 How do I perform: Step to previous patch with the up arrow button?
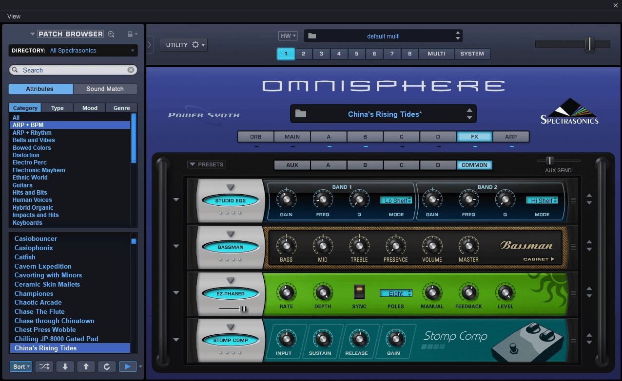click(x=86, y=366)
